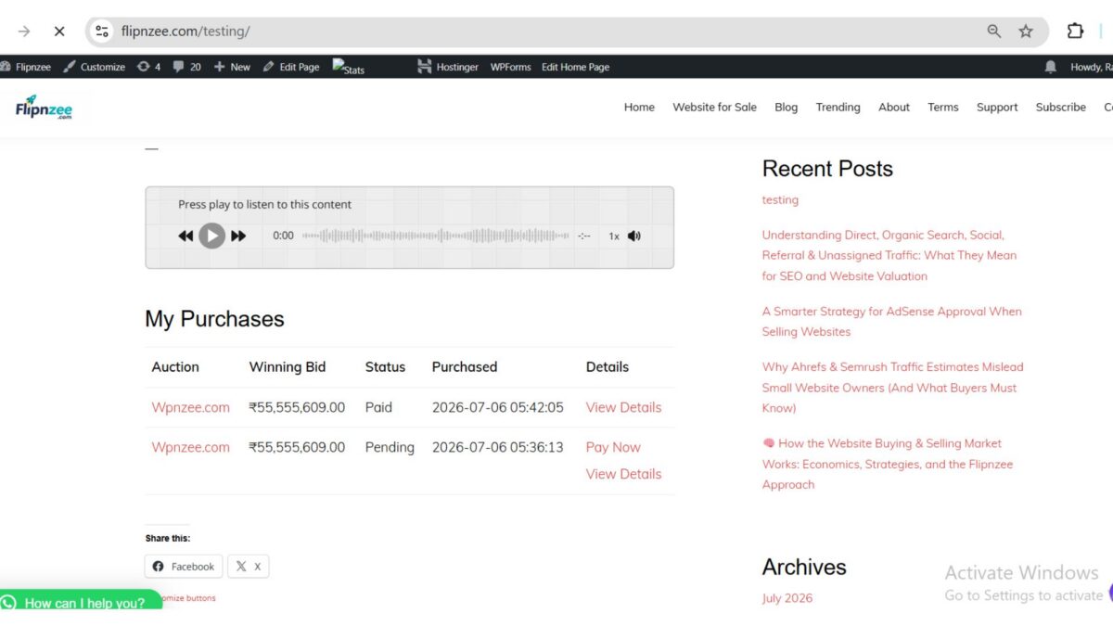Click the Paid status cell
Screen dimensions: 1113x626
pos(378,407)
